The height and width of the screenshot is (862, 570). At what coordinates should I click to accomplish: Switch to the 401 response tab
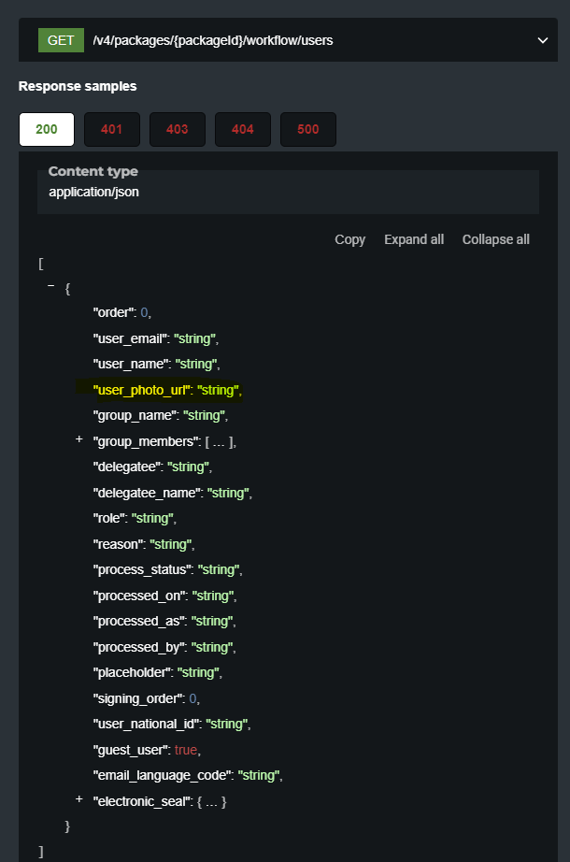112,130
